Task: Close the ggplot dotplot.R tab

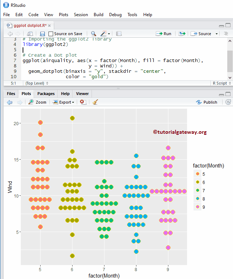Action: click(x=49, y=25)
